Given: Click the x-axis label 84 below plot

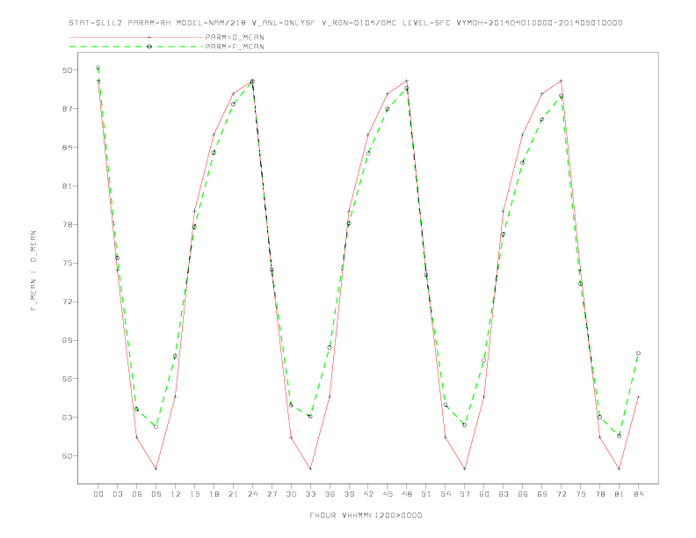Looking at the screenshot, I should tap(638, 494).
